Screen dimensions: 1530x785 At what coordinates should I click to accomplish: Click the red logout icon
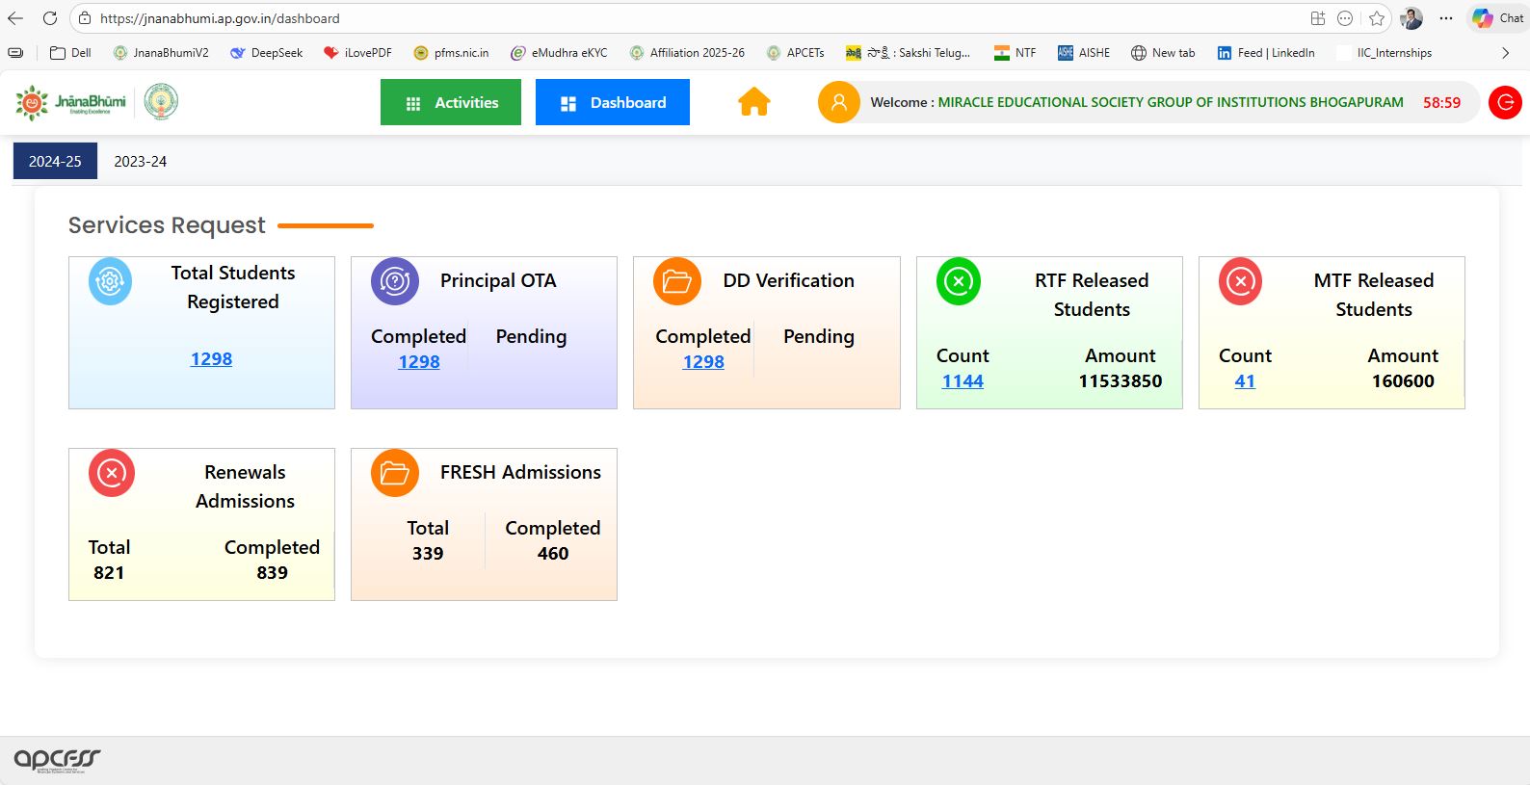pyautogui.click(x=1504, y=102)
